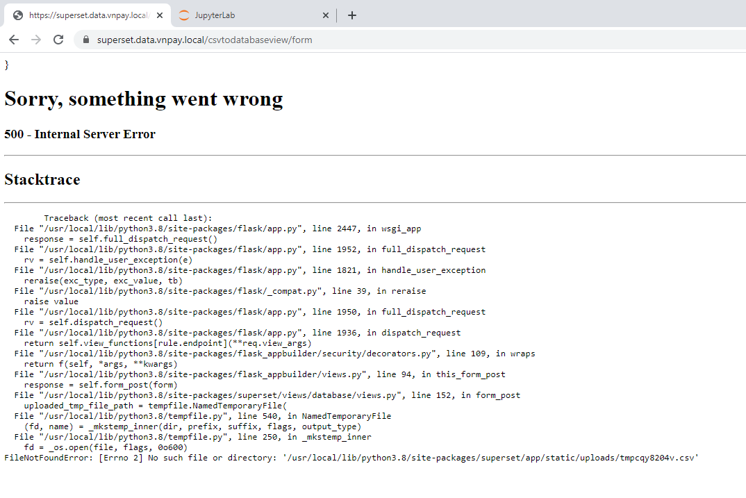Screen dimensions: 746x498
Task: Click the line 2447 wsgi_app trace entry
Action: click(217, 229)
